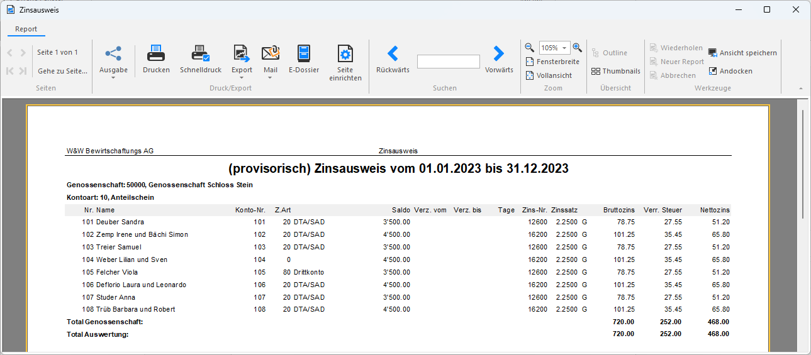The width and height of the screenshot is (811, 355).
Task: Click Genossenschaft Schloss Stein line
Action: (160, 185)
